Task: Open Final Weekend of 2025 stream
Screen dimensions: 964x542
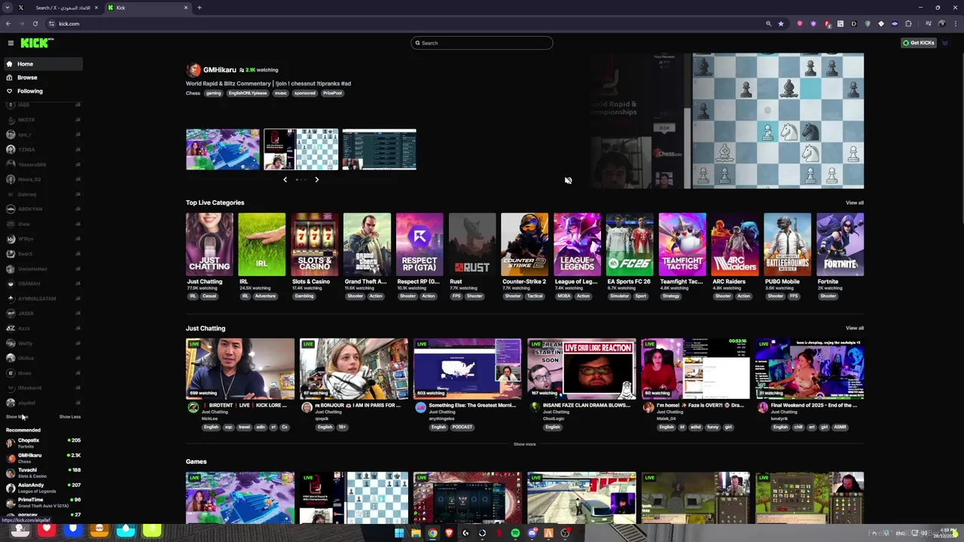Action: tap(810, 369)
